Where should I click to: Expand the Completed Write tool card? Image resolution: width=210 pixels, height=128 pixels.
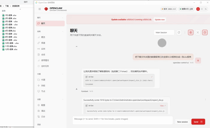coord(119,81)
